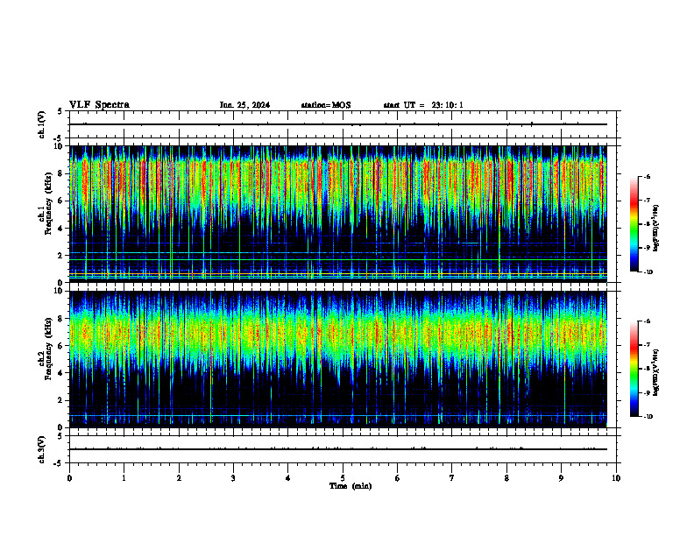
Task: Click the "-7" label on ch.2 colorbar
Action: 647,345
